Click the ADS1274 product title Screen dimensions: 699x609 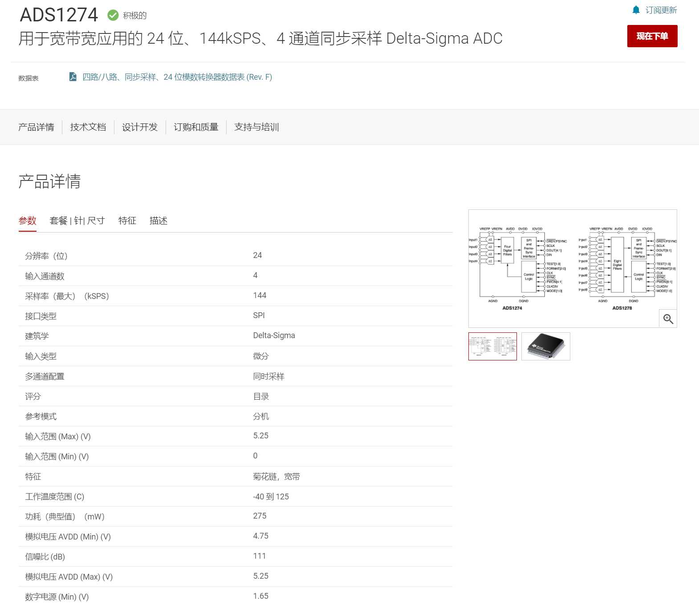(x=59, y=15)
